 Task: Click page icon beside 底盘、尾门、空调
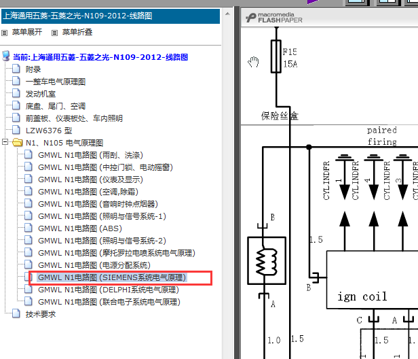16,106
